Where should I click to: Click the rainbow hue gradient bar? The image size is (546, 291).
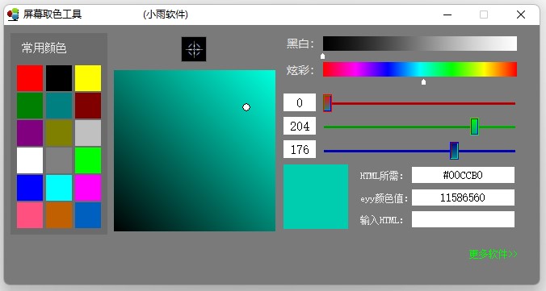pos(420,69)
